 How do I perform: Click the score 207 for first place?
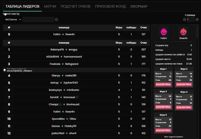pyautogui.click(x=143, y=49)
